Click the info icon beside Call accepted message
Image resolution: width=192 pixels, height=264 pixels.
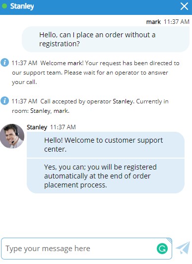click(4, 101)
